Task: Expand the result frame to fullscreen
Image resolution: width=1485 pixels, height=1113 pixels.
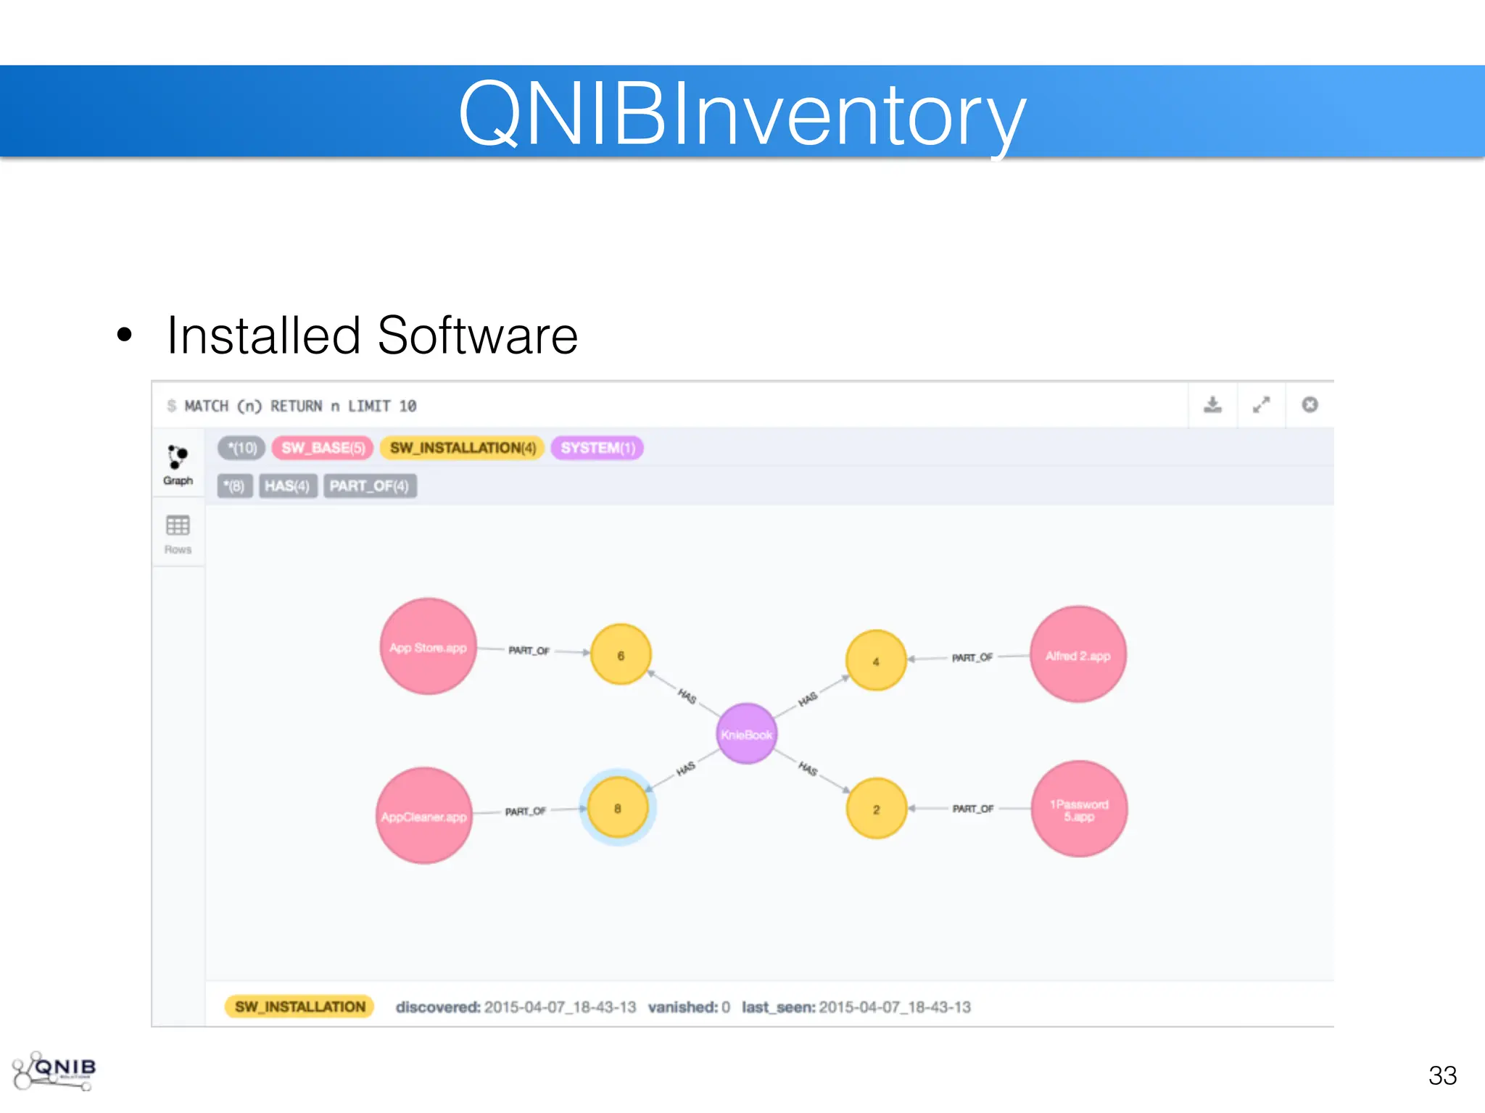Action: point(1261,405)
